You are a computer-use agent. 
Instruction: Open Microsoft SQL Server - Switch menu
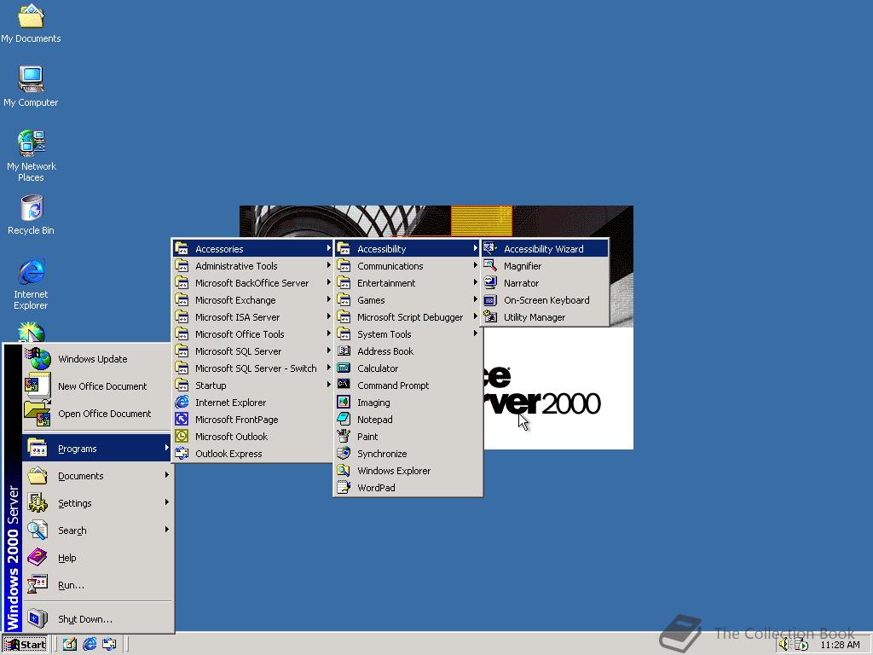[252, 368]
